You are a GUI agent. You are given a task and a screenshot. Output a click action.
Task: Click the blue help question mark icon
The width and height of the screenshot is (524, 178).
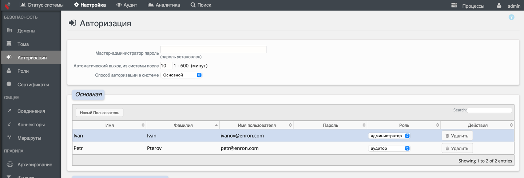[x=511, y=17]
